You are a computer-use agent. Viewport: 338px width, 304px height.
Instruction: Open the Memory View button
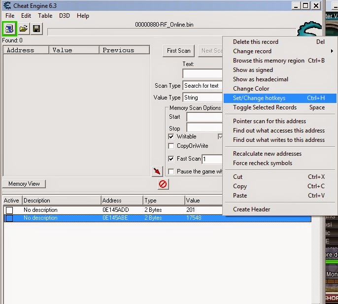click(24, 184)
